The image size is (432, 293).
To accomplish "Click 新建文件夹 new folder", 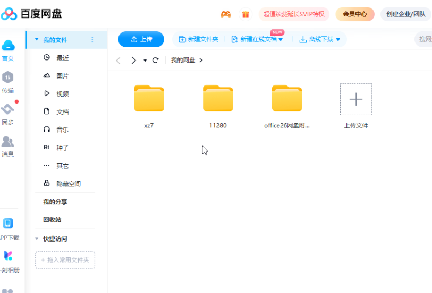I will click(198, 39).
